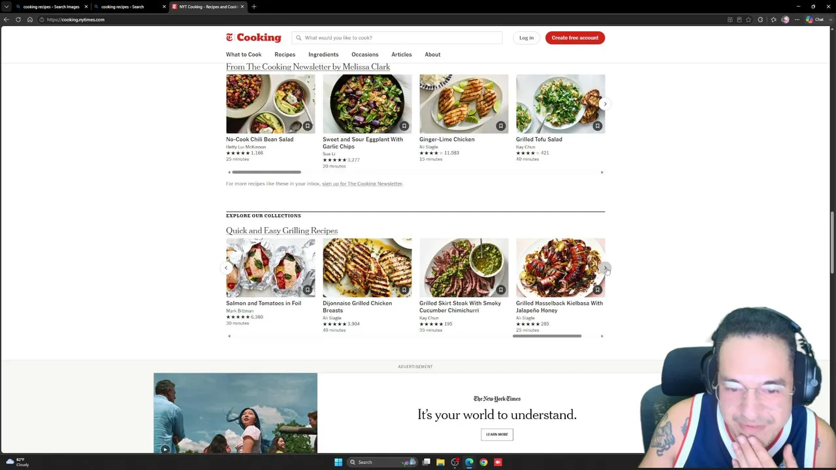Click the newsletter carousel horizontal scrollbar
Viewport: 836px width, 470px height.
click(266, 172)
